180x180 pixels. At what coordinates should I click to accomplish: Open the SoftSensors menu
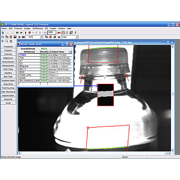point(38,29)
